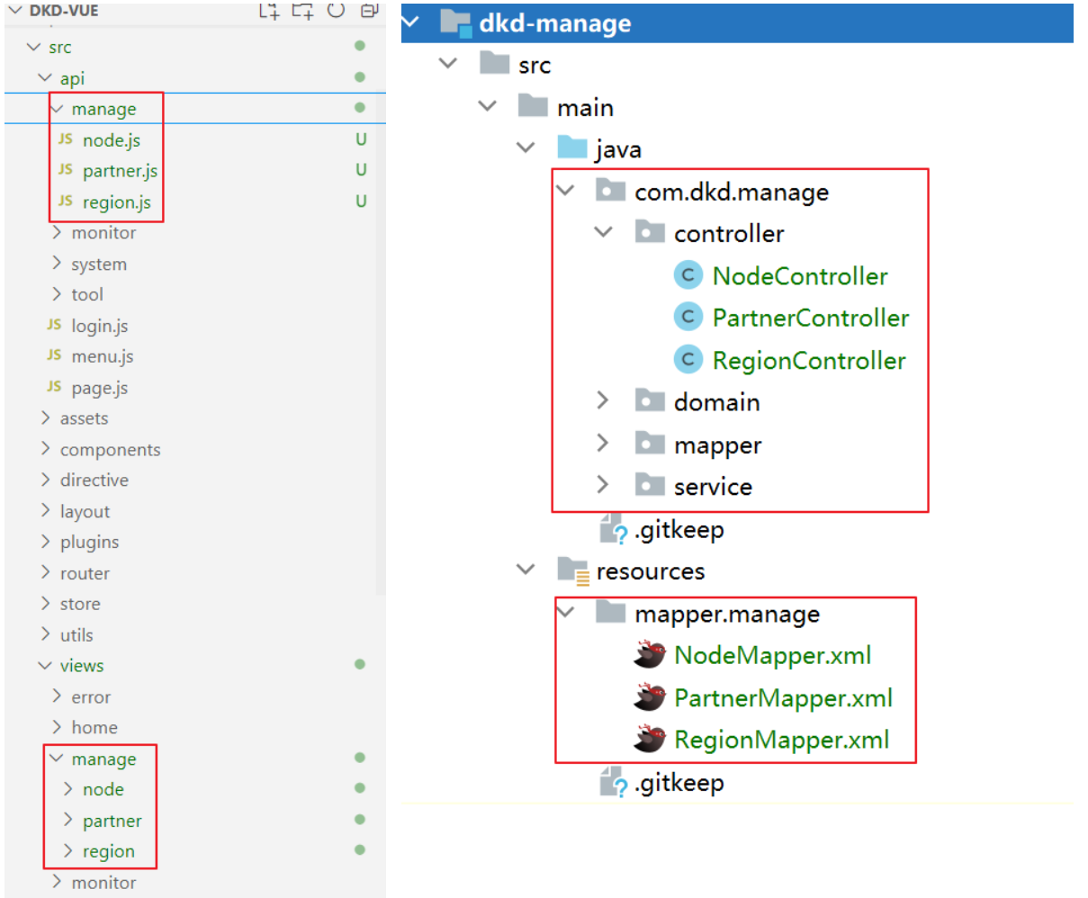Select the directive folder

click(94, 480)
